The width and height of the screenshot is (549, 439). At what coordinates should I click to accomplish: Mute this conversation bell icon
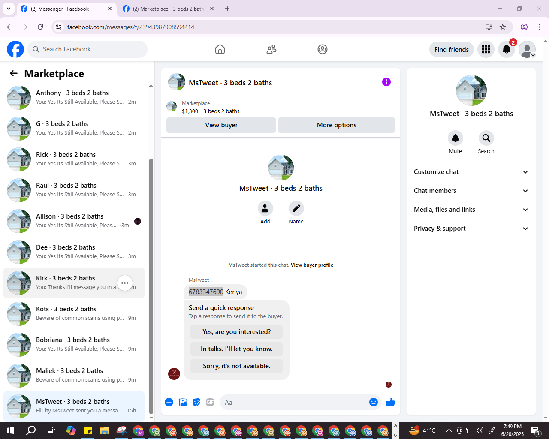(x=455, y=138)
